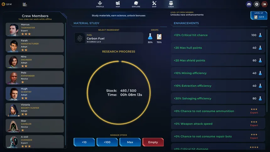Level up crew member button
This screenshot has height=152, width=270.
(x=259, y=15)
